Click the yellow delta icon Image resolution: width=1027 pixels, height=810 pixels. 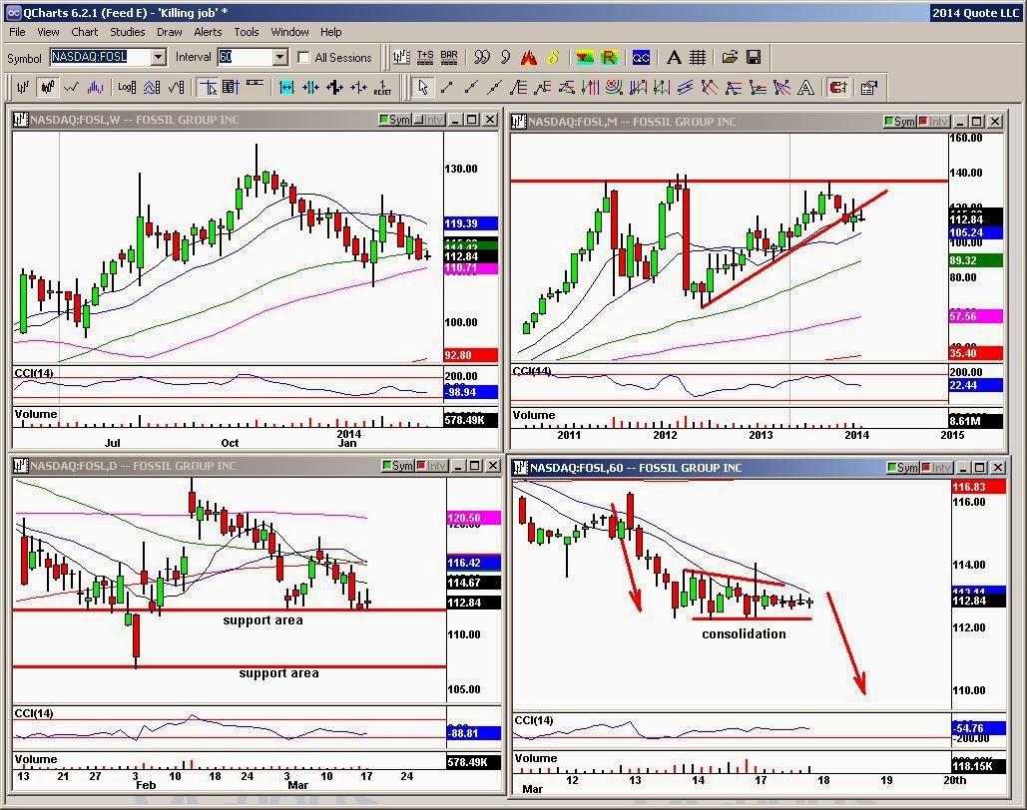[x=553, y=58]
